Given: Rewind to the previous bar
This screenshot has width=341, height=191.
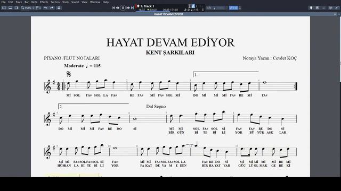Looking at the screenshot, I should [x=117, y=8].
